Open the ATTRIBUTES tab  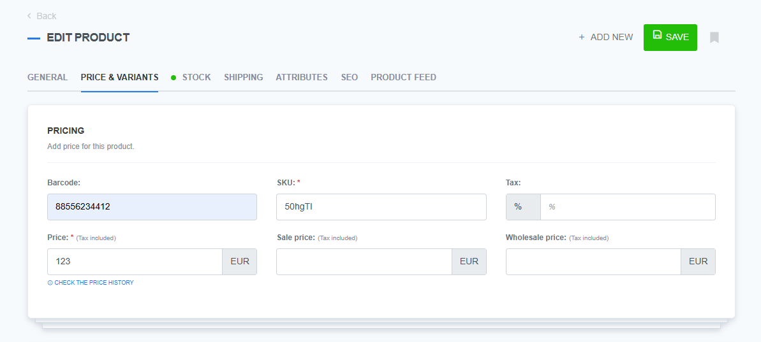[x=301, y=77]
